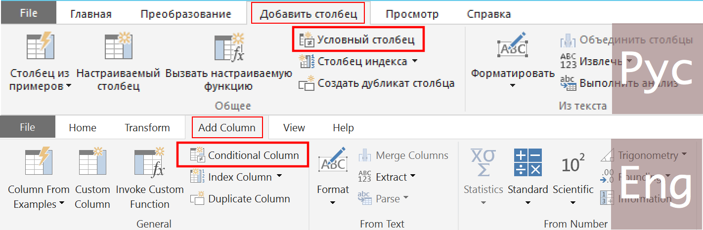Open the Trigonometry dropdown arrow
703x230 pixels.
pos(684,154)
